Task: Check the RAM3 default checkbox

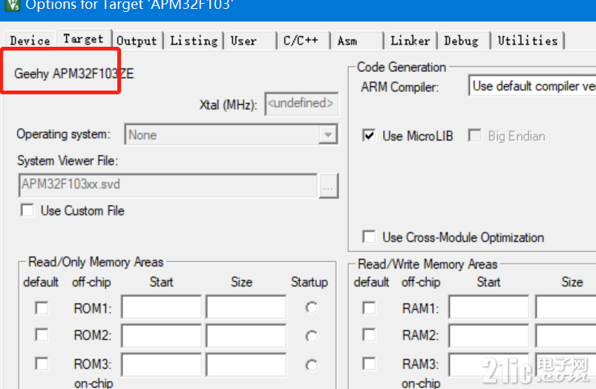Action: 369,364
